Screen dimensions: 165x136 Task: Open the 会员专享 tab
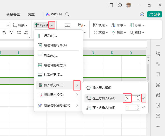13,15
